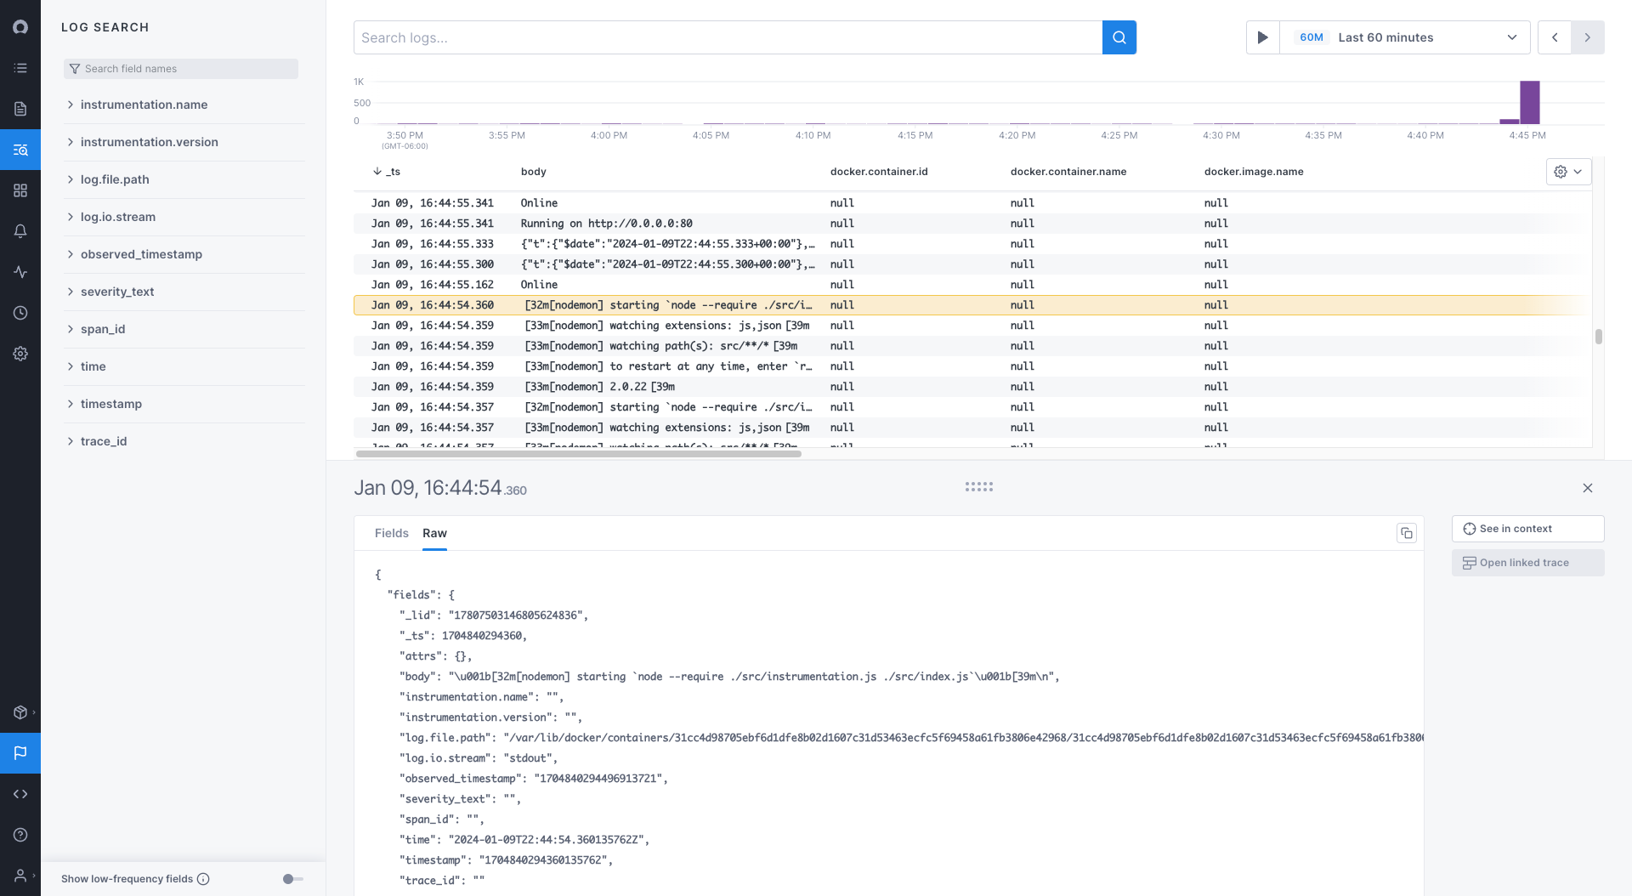1632x896 pixels.
Task: Select the log row at 16:44:55.300
Action: (972, 264)
